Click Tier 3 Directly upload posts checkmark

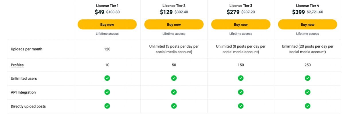tap(241, 106)
